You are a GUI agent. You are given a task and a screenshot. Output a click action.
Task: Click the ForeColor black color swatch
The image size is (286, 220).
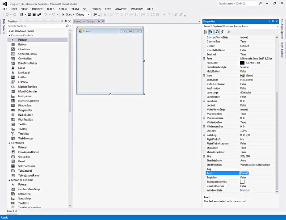(x=242, y=63)
